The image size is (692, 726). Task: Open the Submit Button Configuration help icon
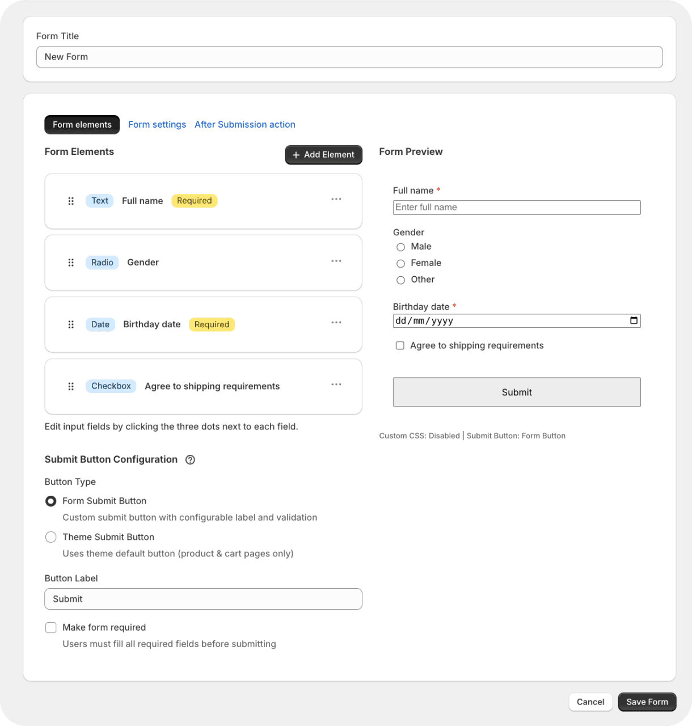coord(191,459)
